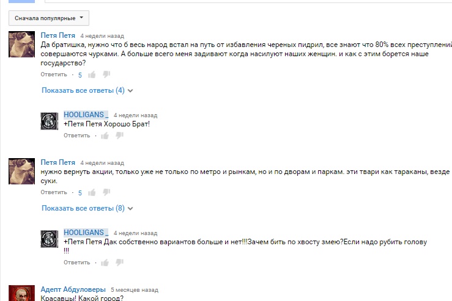Like HOOLIGANS_ reply 'Хорошо Брат!'
This screenshot has height=301, width=452.
tap(105, 136)
